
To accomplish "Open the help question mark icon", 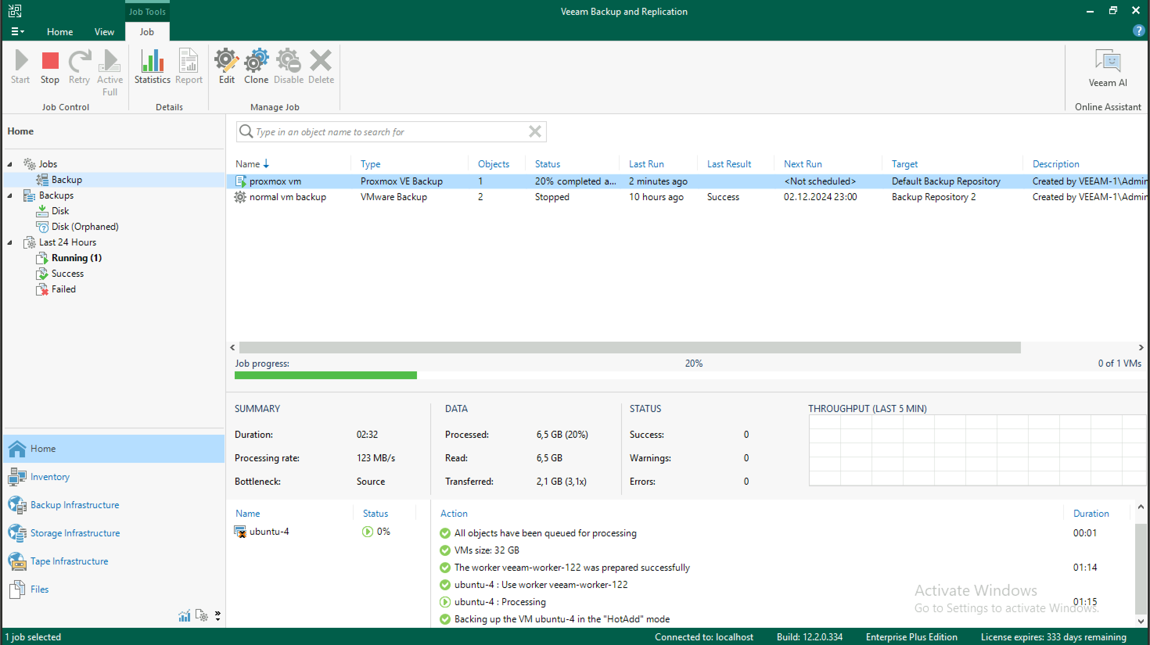I will tap(1138, 31).
